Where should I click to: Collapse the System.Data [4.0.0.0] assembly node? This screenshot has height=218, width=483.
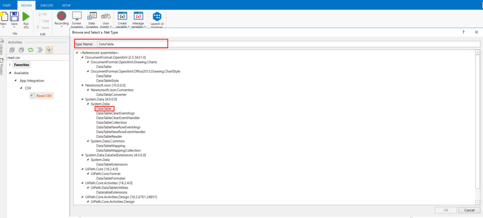(82, 99)
